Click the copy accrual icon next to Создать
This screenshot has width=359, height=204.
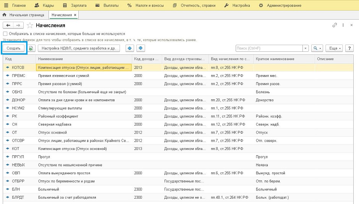31,48
